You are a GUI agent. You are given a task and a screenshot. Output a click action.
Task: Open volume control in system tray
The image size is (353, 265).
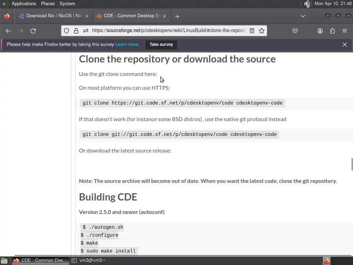click(x=307, y=4)
